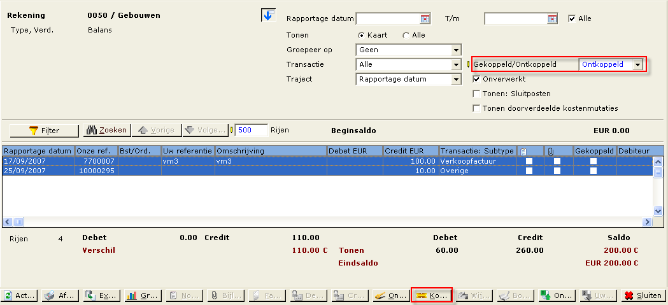The height and width of the screenshot is (305, 668).
Task: Open the calendar picker for Rapportage datum
Action: click(x=425, y=19)
